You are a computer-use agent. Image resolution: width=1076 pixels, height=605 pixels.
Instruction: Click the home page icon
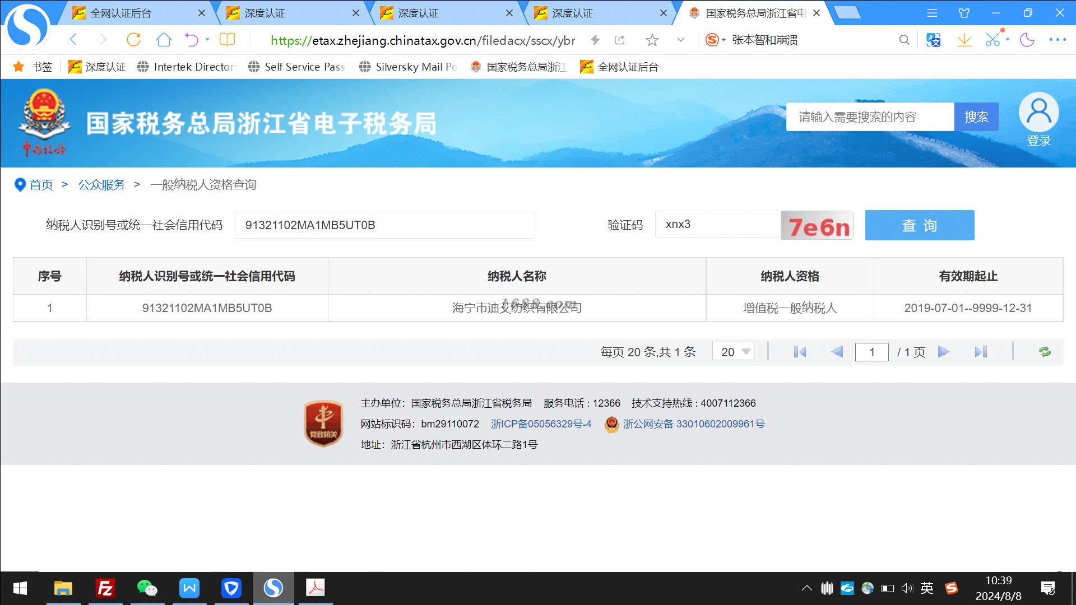(164, 40)
